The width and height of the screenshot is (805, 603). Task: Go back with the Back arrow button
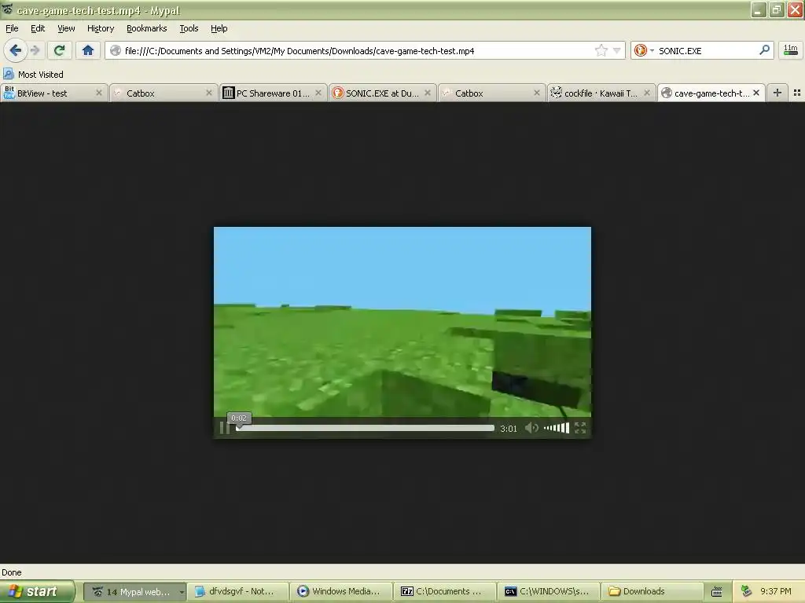[x=16, y=50]
